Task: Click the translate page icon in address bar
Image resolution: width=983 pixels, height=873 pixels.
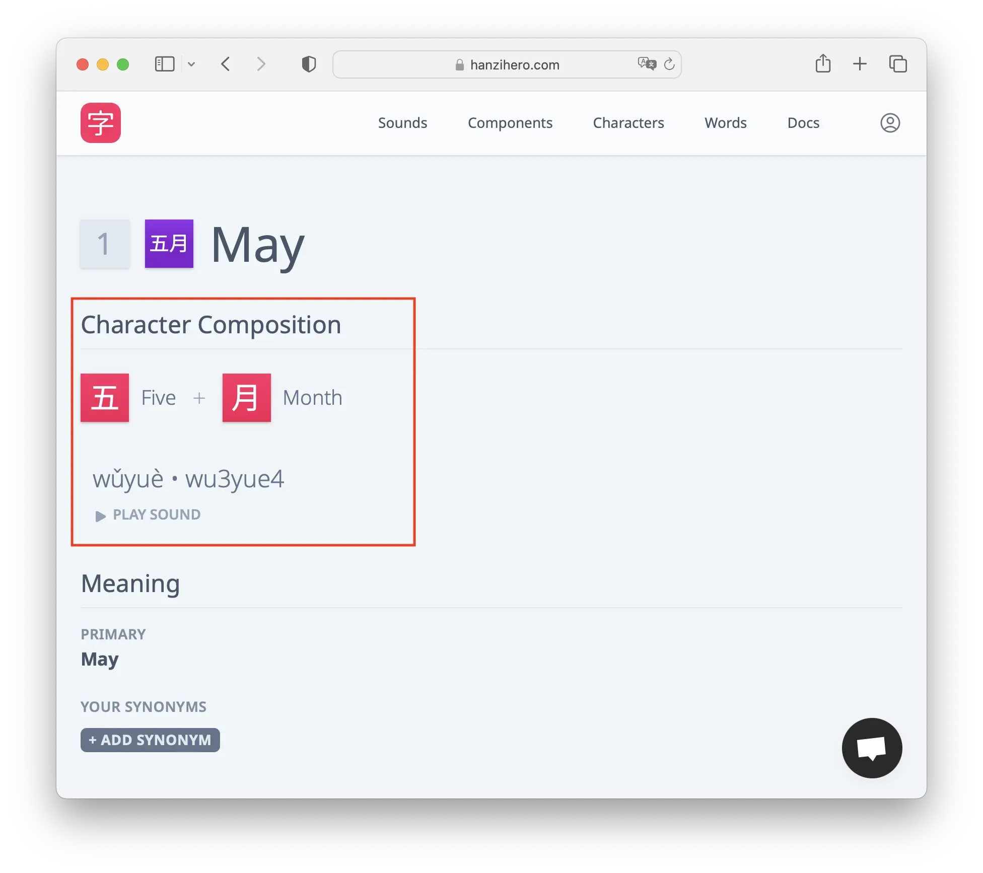Action: click(647, 64)
